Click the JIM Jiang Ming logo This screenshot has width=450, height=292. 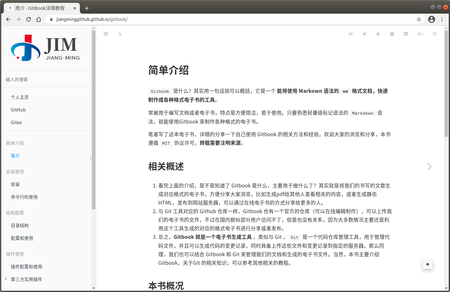click(46, 48)
